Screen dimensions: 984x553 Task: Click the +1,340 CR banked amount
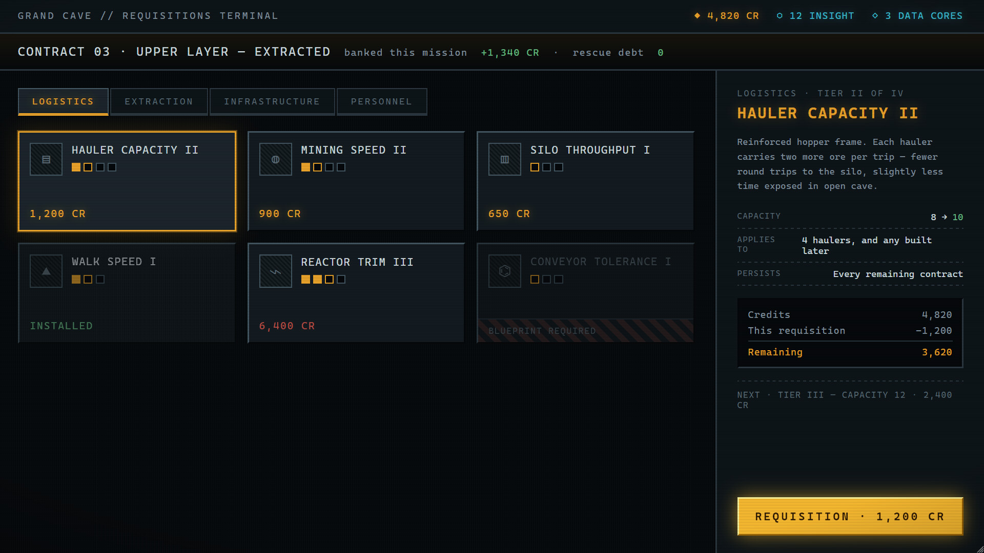coord(510,53)
